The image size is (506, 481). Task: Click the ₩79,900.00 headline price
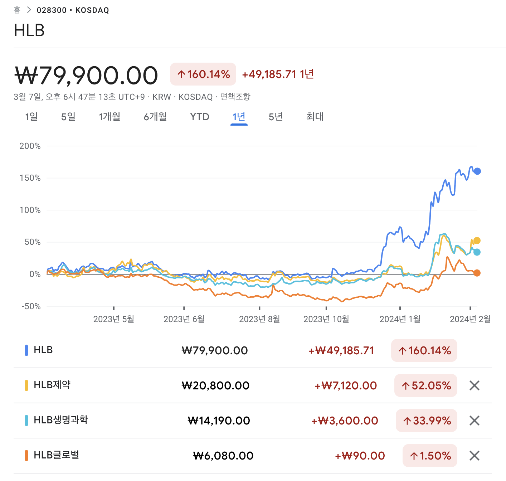coord(86,76)
